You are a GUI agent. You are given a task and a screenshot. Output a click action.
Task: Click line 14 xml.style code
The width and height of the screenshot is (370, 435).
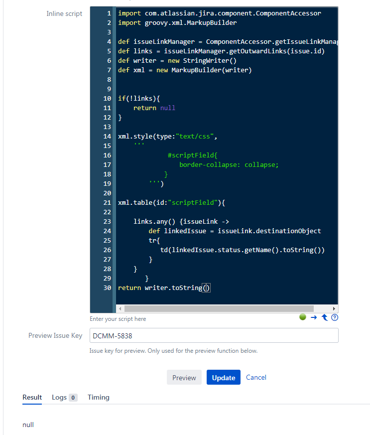(x=167, y=136)
